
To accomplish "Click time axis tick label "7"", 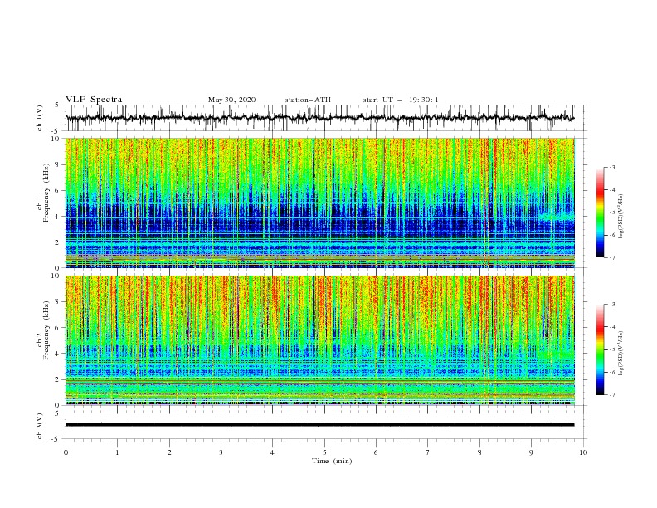I will [428, 452].
